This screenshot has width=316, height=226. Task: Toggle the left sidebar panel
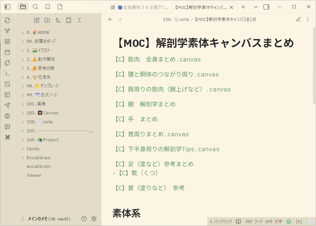click(x=7, y=7)
